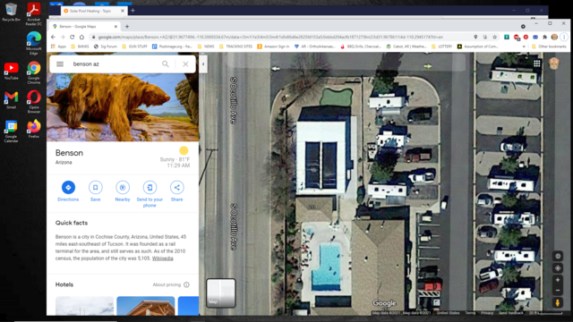The image size is (573, 322).
Task: Open the Chrome profile avatar in toolbar
Action: click(x=554, y=37)
